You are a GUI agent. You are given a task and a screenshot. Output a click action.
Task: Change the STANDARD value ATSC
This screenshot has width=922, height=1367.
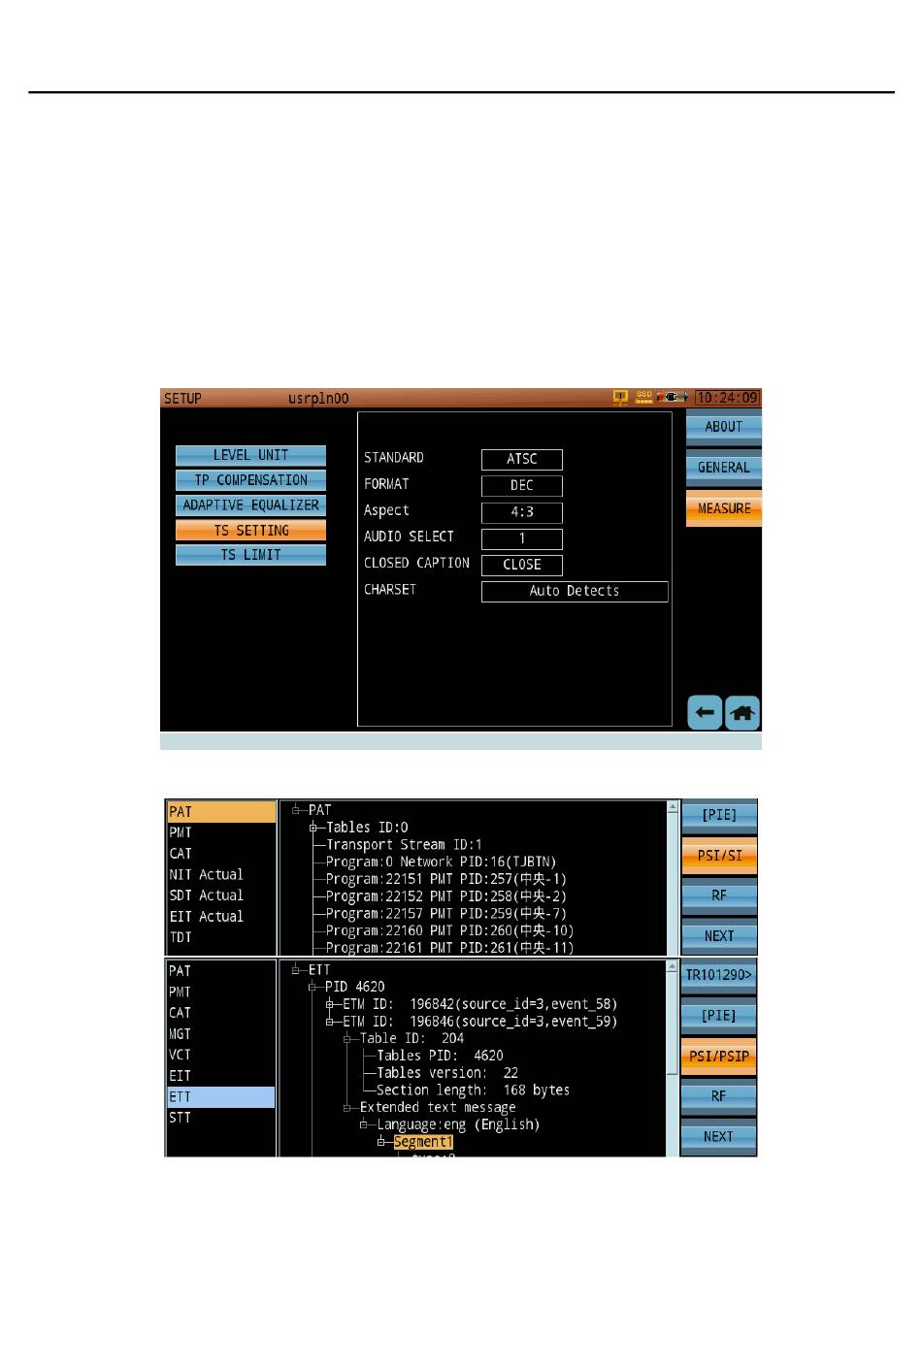click(522, 459)
